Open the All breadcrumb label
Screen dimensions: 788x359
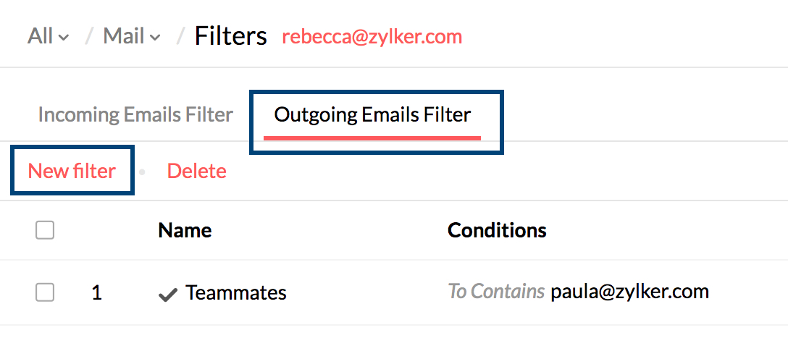[40, 35]
